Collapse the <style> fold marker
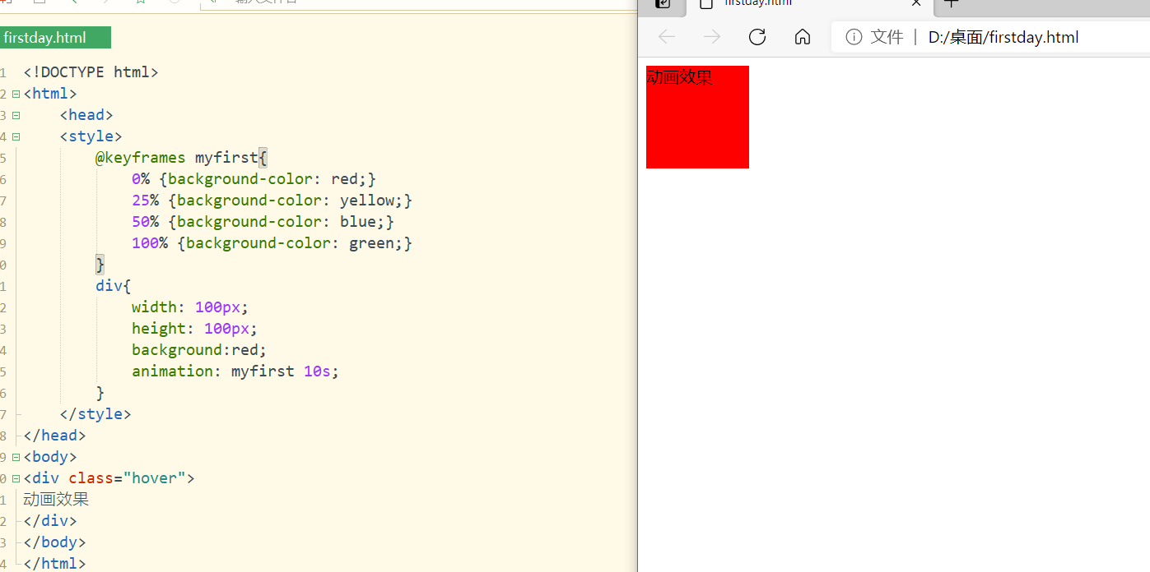The height and width of the screenshot is (572, 1150). (x=16, y=136)
